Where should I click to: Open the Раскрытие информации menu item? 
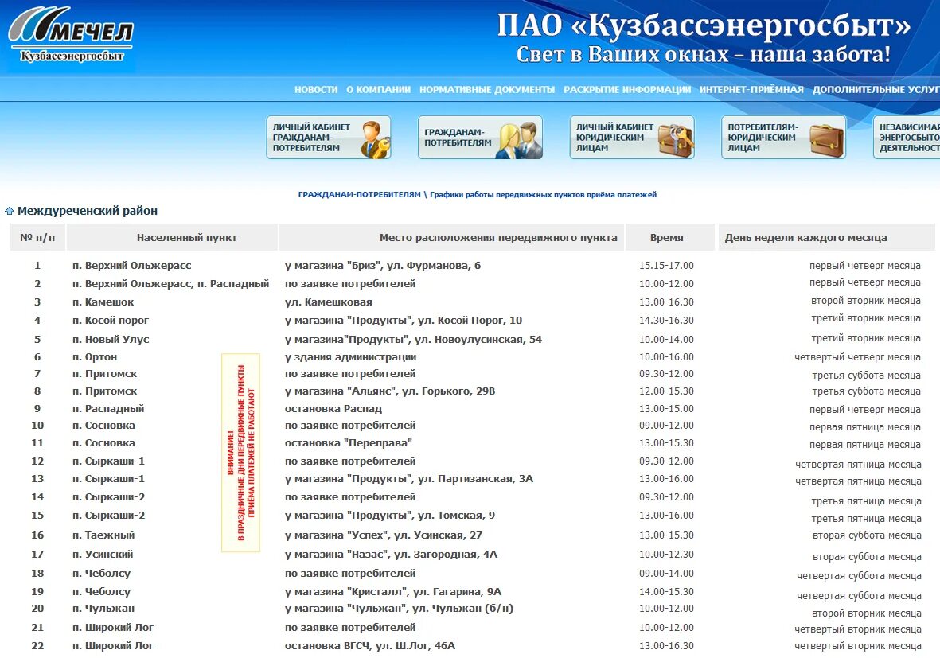tap(627, 89)
